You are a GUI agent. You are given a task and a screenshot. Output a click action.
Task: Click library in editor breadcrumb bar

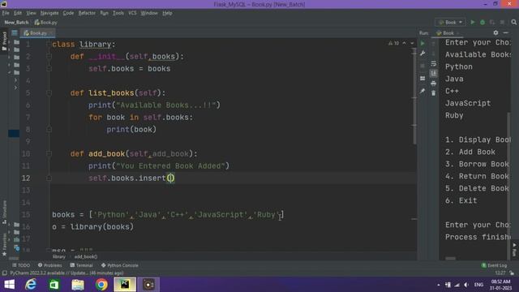[x=59, y=256]
